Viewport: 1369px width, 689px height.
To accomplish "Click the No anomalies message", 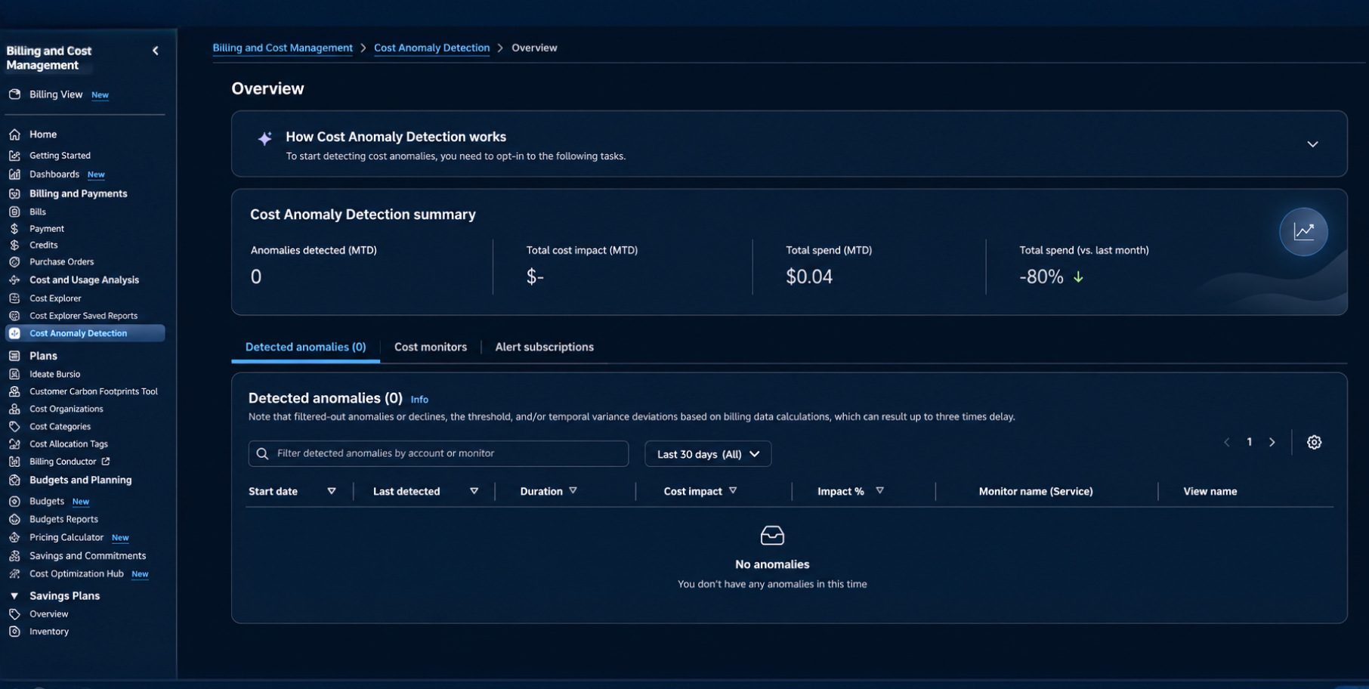I will 772,565.
